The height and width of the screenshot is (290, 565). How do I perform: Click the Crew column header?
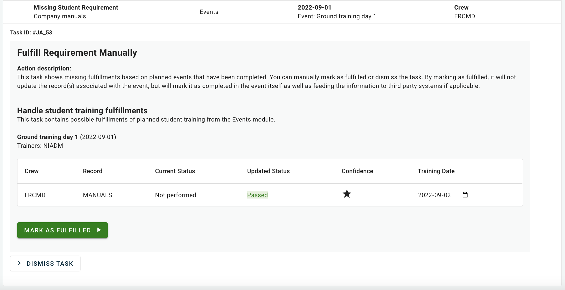coord(31,171)
